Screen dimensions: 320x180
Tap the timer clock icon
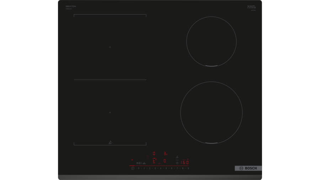(177, 163)
